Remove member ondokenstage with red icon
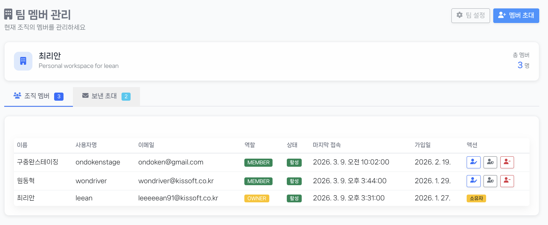Image resolution: width=548 pixels, height=225 pixels. (x=507, y=162)
